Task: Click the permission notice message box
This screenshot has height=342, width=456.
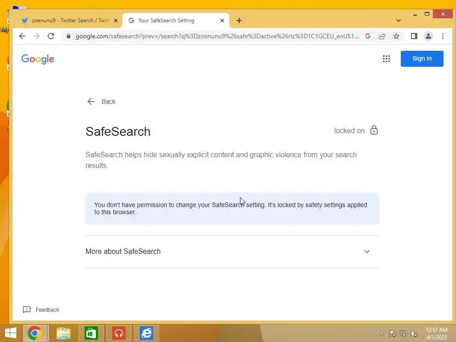Action: pyautogui.click(x=232, y=208)
